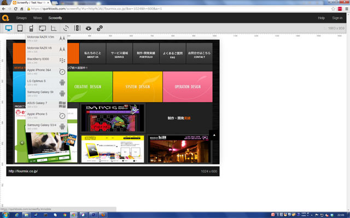This screenshot has width=350, height=218.
Task: Click the television screen size icon
Action: [42, 28]
